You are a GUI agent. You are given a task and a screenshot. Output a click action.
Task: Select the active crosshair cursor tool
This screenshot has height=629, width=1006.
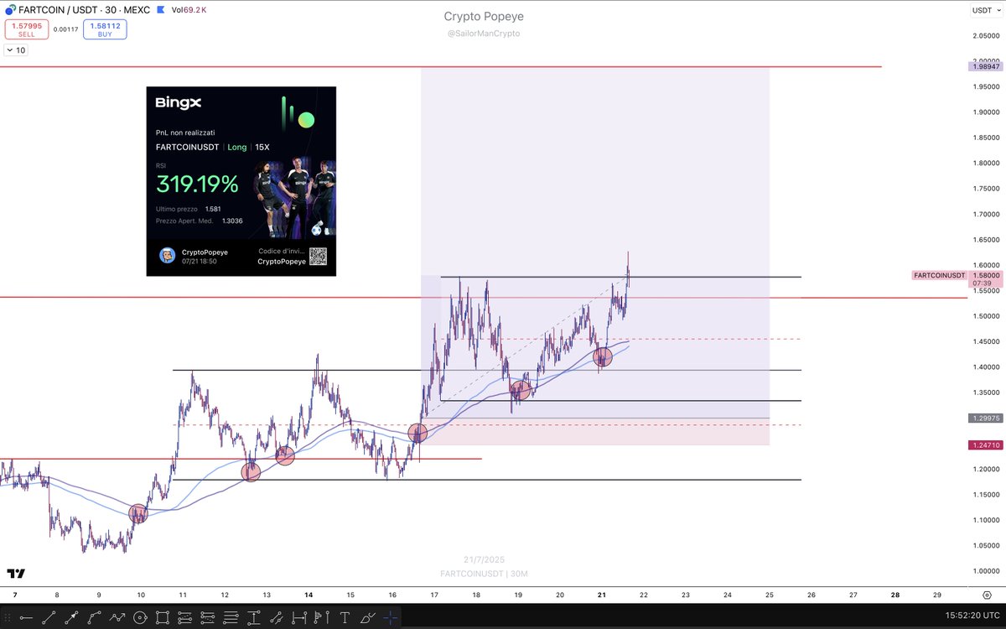(390, 618)
